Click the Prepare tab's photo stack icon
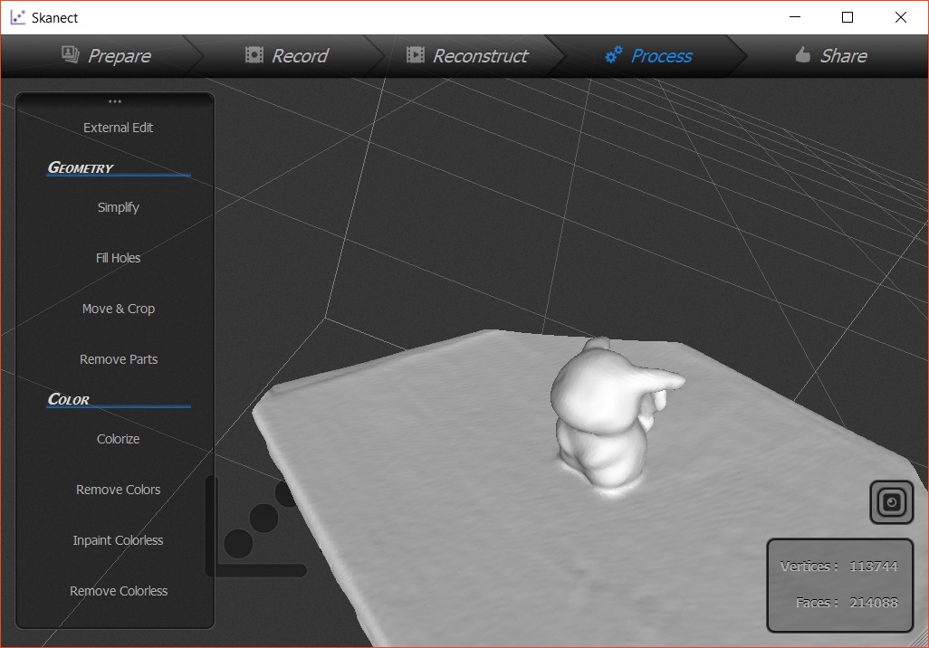 [x=71, y=54]
